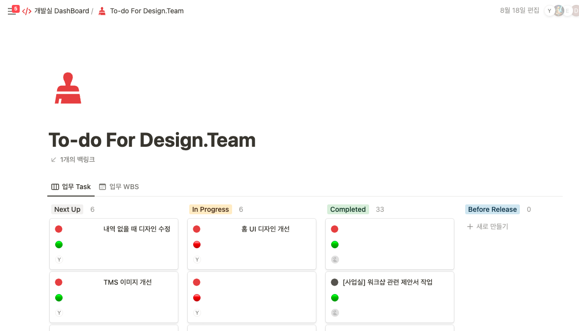Click the In Progress column label
Viewport: 579px width, 331px height.
coord(210,209)
